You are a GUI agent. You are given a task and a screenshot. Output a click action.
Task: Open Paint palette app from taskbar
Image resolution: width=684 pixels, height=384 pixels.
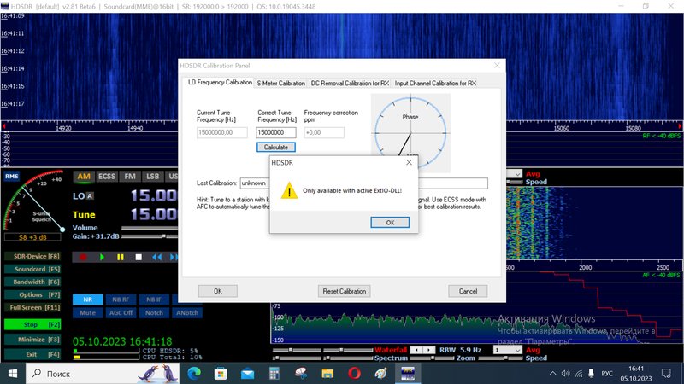click(x=380, y=374)
